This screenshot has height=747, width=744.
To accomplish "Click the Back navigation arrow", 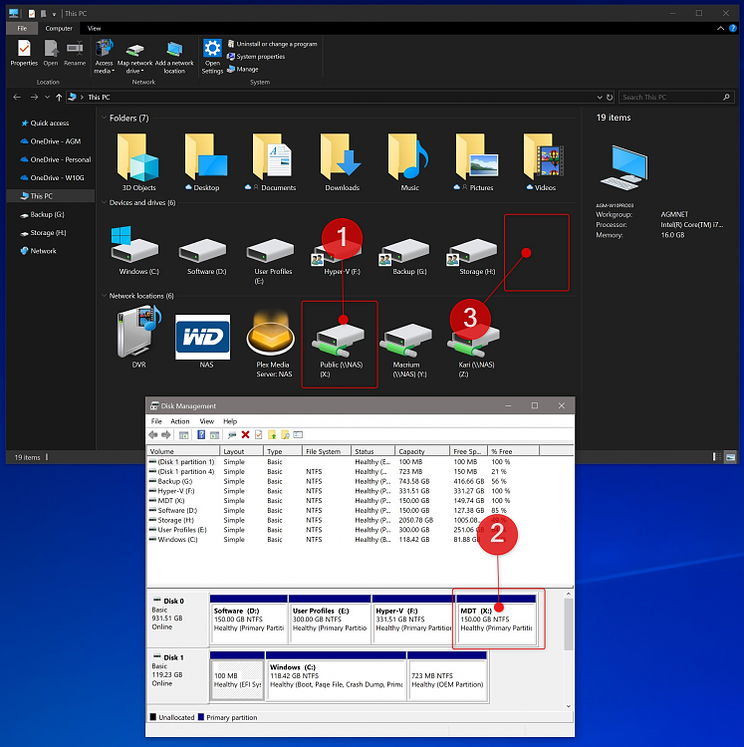I will click(x=17, y=98).
